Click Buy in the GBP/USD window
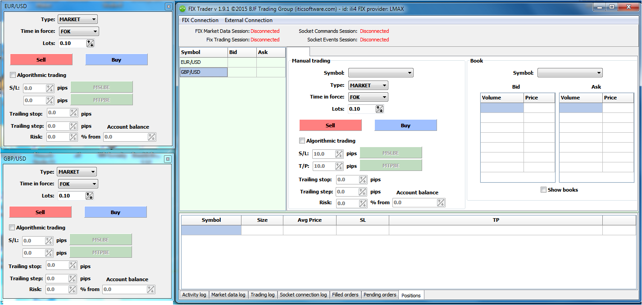 click(115, 212)
